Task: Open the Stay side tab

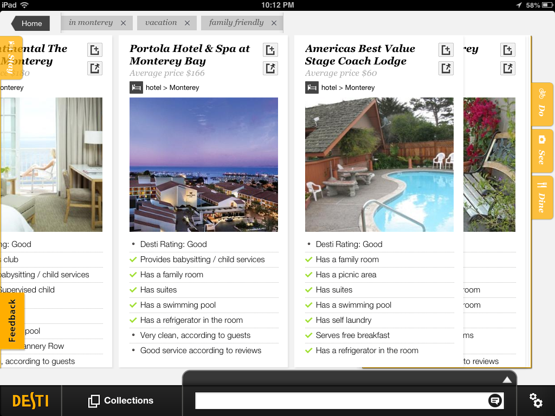Action: pos(11,57)
